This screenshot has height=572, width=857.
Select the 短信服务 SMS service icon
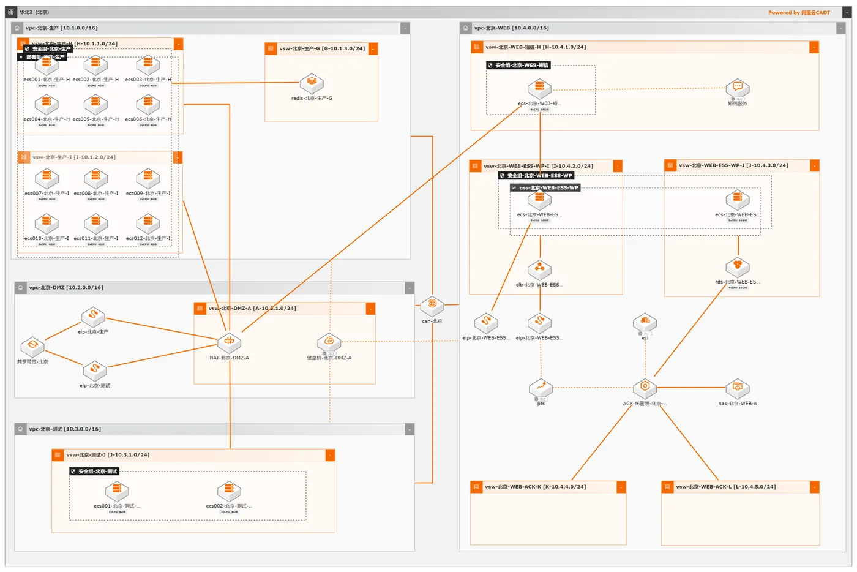(738, 88)
